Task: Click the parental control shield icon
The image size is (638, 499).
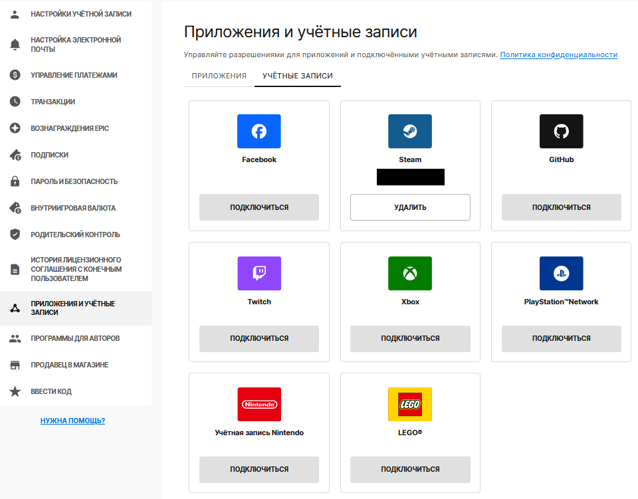Action: (15, 235)
